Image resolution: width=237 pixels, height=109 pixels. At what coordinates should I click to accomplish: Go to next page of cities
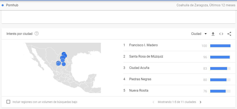pyautogui.click(x=200, y=102)
